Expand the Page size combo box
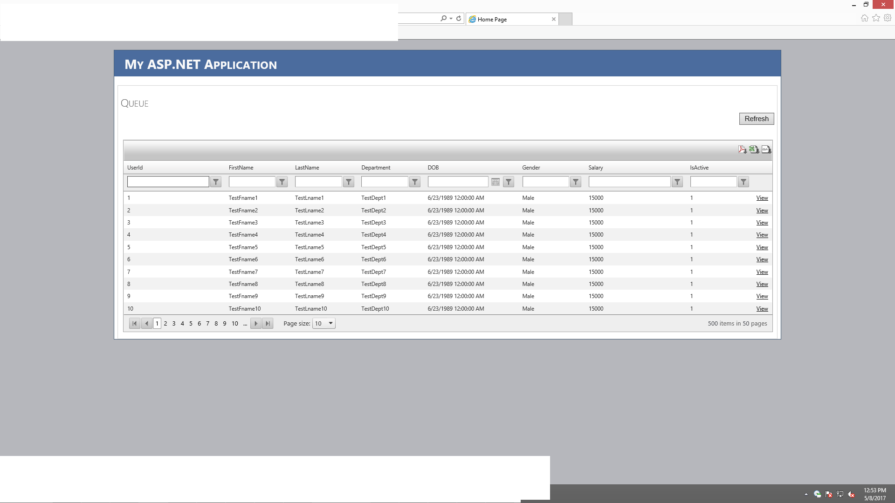Viewport: 895px width, 503px height. click(330, 324)
